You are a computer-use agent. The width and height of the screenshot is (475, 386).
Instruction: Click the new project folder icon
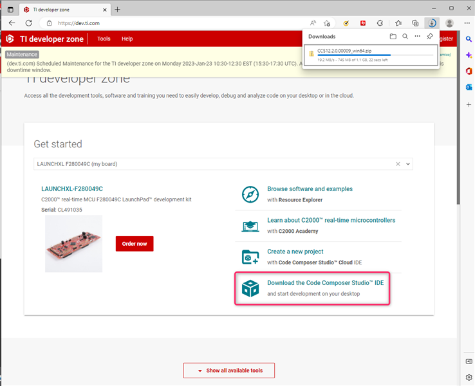(x=250, y=257)
